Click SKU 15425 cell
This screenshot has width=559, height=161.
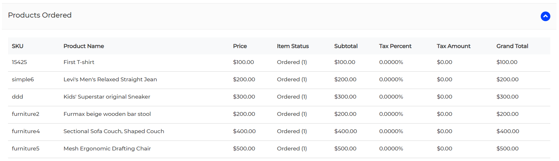19,62
